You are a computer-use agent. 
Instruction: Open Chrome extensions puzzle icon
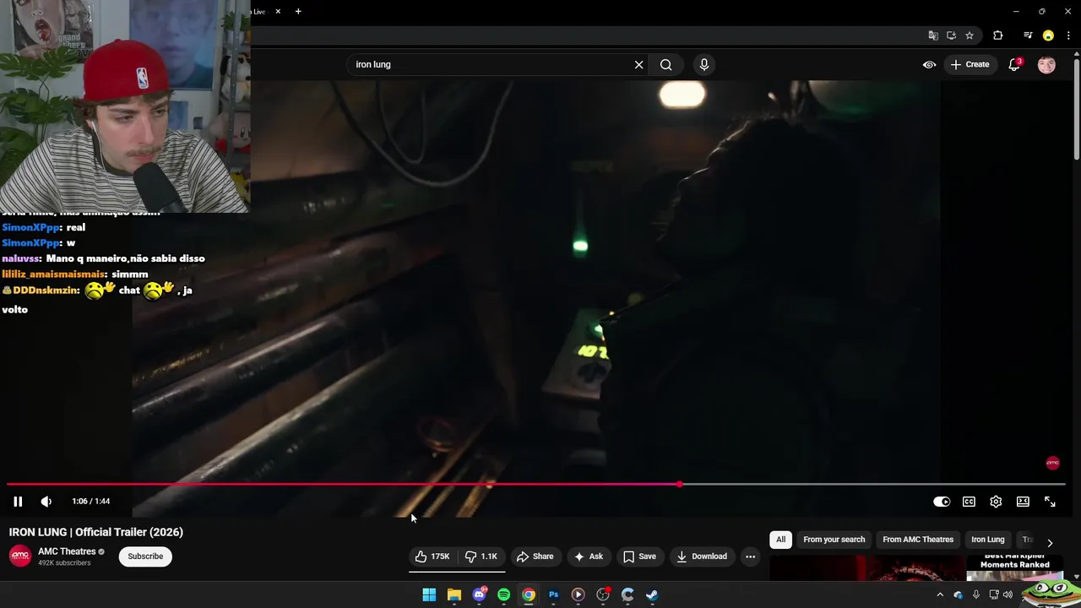[x=998, y=35]
